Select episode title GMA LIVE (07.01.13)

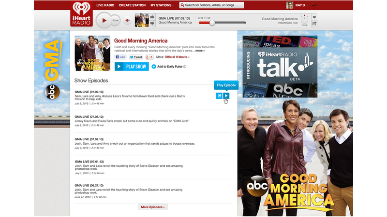point(89,162)
